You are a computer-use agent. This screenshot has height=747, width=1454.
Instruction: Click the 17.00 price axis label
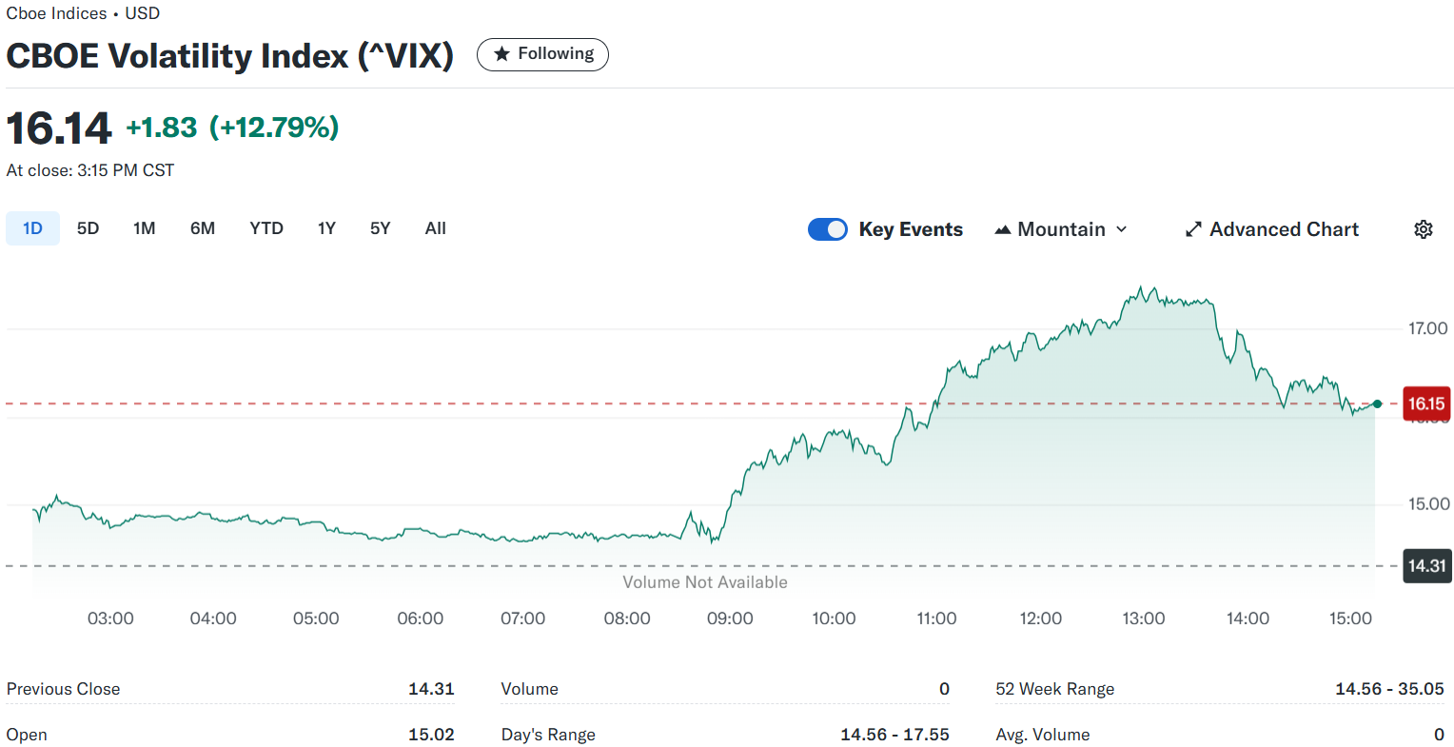tap(1427, 328)
